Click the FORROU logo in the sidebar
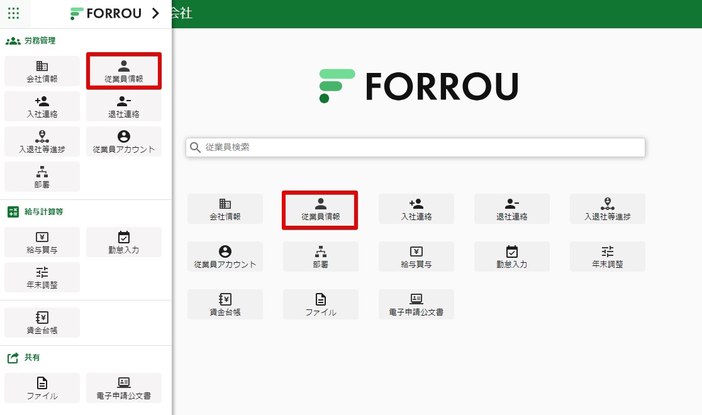 (x=106, y=13)
